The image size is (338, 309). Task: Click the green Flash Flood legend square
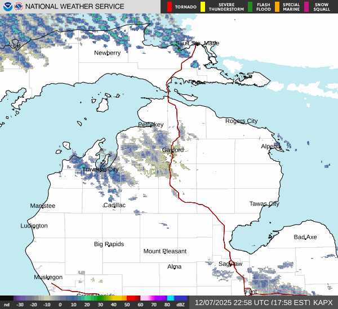tap(250, 7)
